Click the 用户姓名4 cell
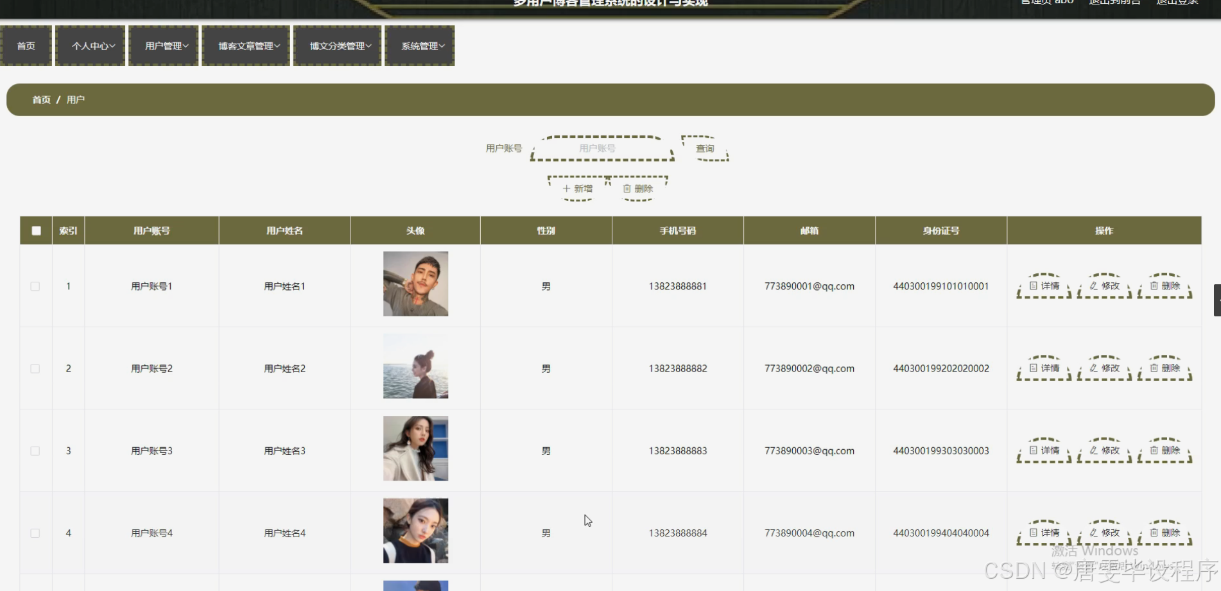1221x591 pixels. coord(284,533)
